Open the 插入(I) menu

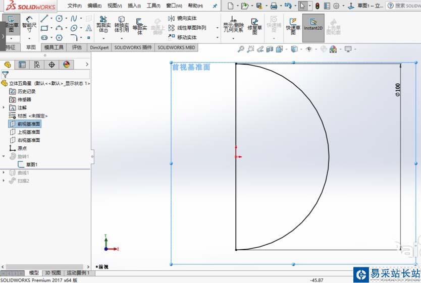click(x=134, y=6)
